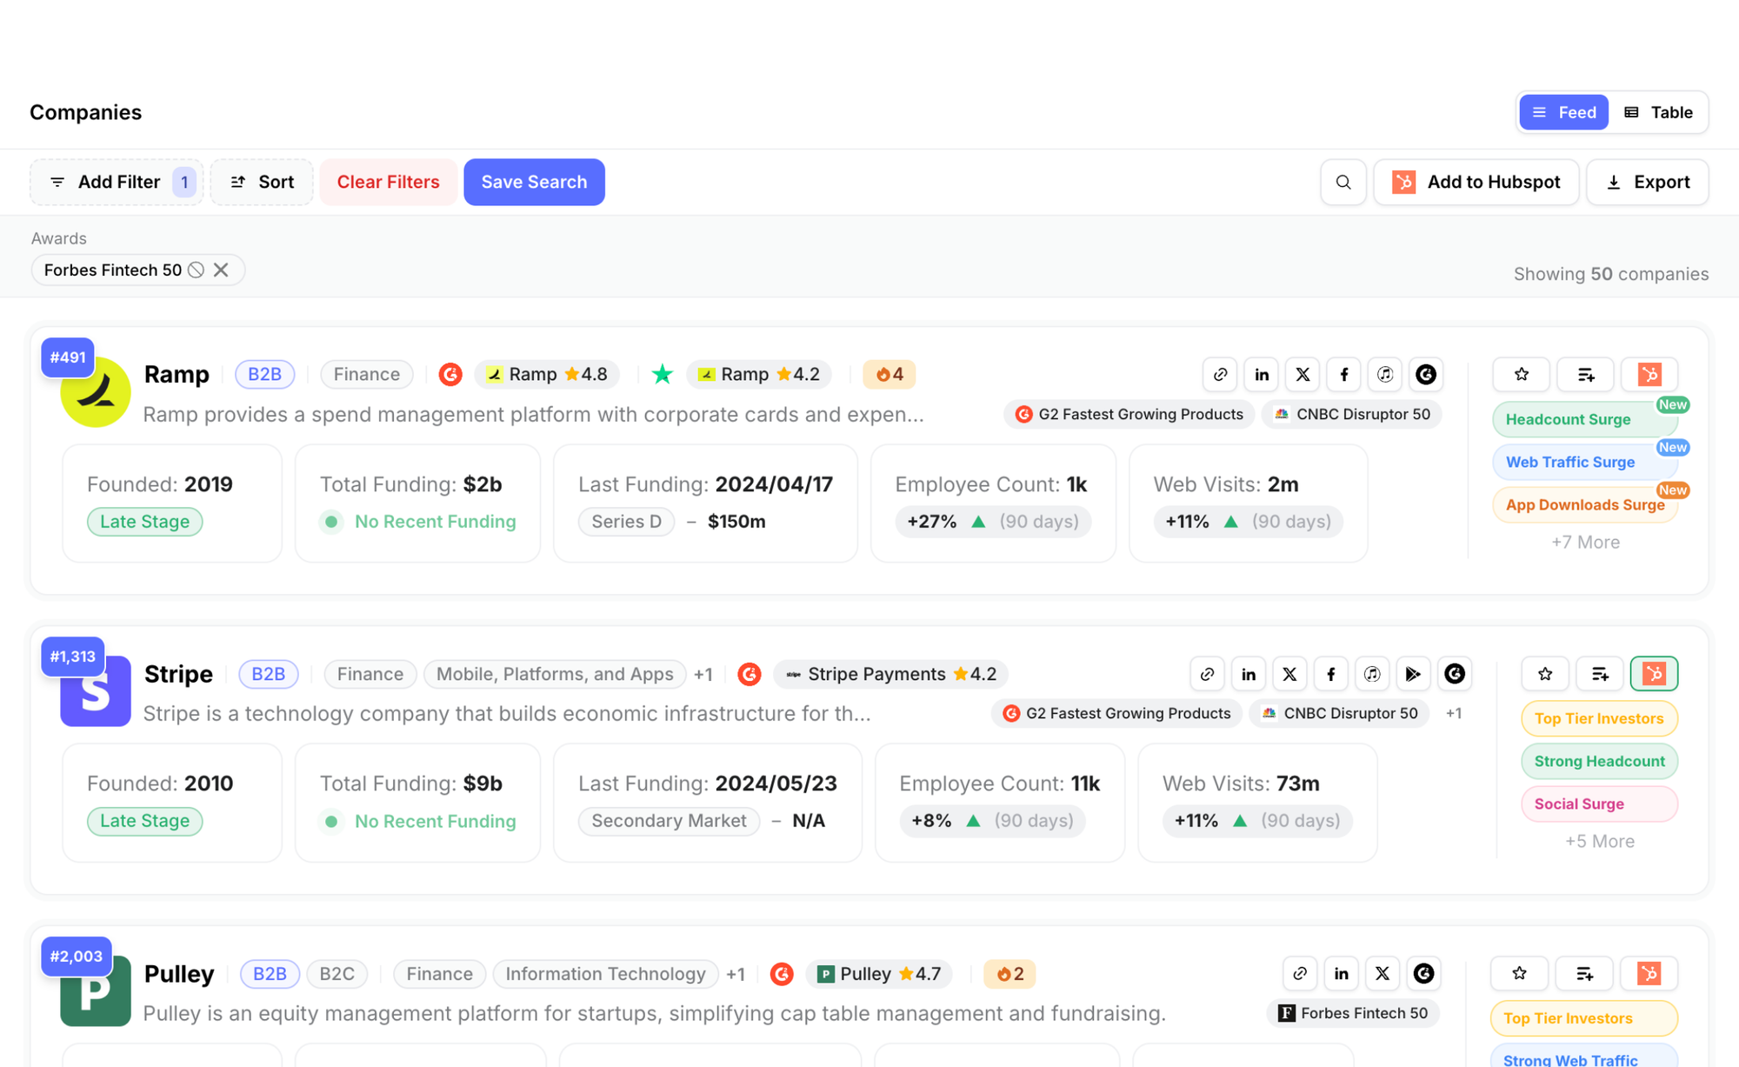Remove the Forbes Fintech 50 filter chip

point(223,270)
